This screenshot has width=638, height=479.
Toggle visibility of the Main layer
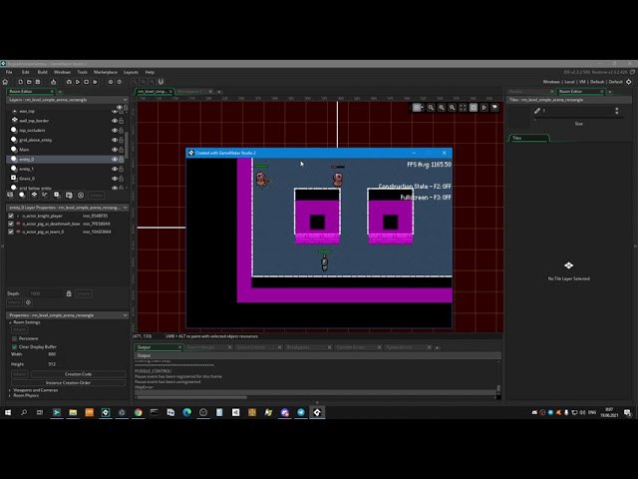pos(115,150)
